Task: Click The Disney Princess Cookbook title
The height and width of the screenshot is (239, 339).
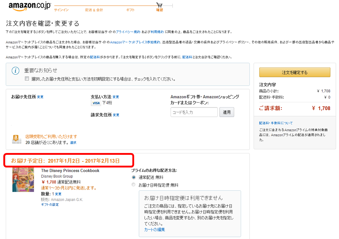Action: (x=70, y=170)
